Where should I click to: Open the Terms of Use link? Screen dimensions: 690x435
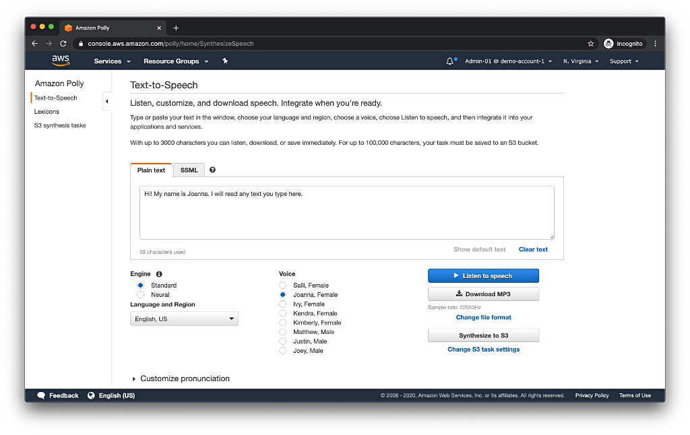[635, 395]
